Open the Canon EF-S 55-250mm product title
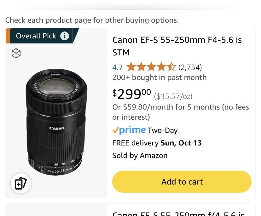Image resolution: width=261 pixels, height=216 pixels. coord(177,46)
